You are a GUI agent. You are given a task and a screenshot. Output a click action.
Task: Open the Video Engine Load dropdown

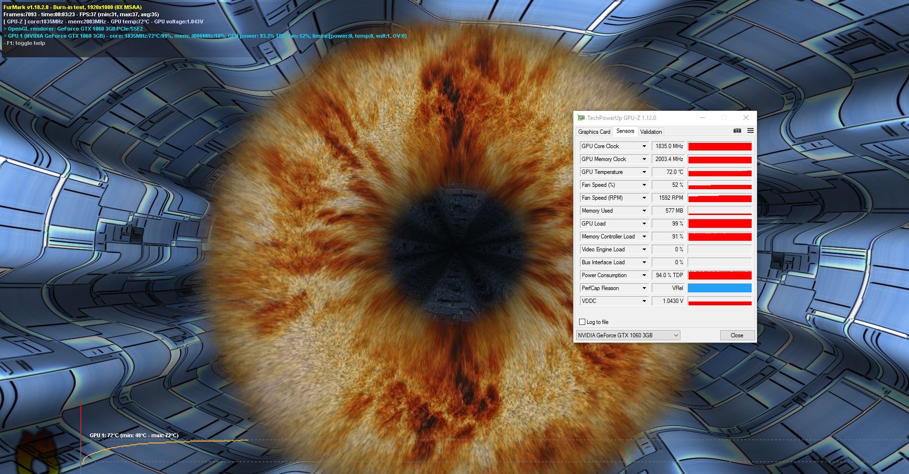tap(644, 249)
